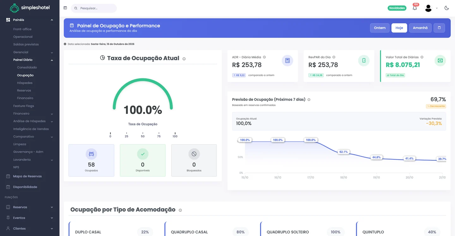
Task: Click the Decrescente trend badge
Action: (436, 106)
